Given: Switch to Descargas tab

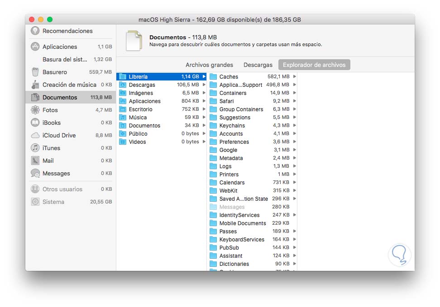Looking at the screenshot, I should tap(258, 65).
